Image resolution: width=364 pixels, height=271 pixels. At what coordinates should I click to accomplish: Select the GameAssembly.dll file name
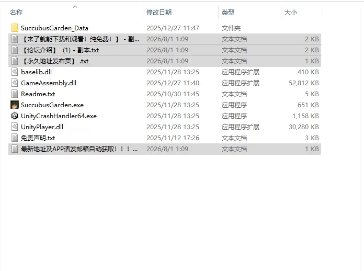point(49,83)
